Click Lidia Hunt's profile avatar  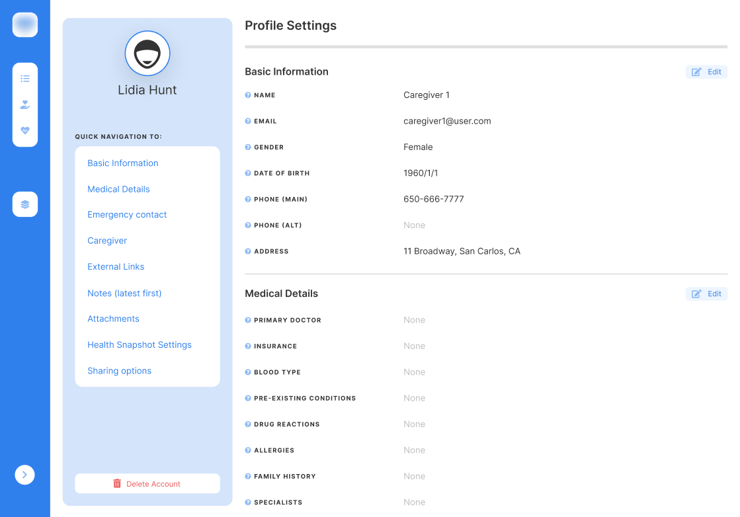pos(147,54)
